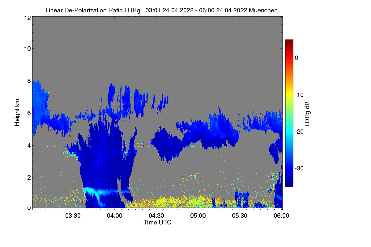Click the LDRg color scale bar
This screenshot has height=247, width=371.
289,113
